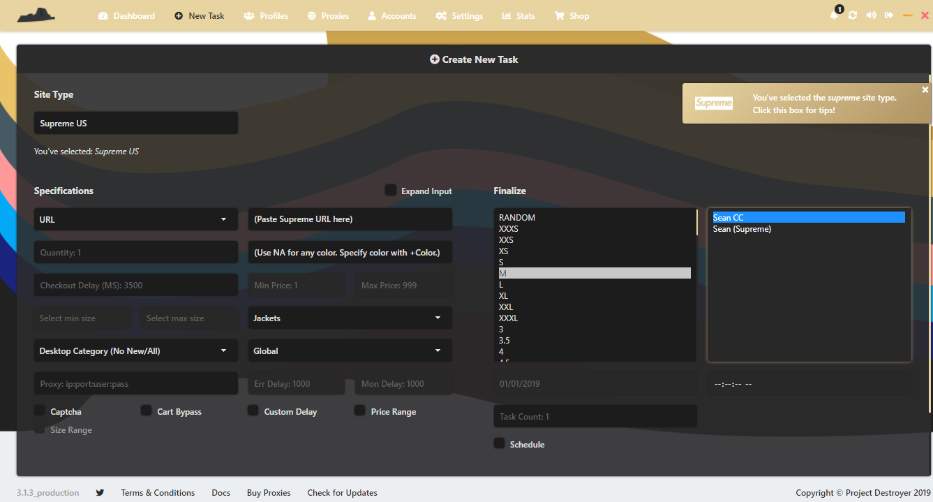Enable the Expand Input checkbox

pyautogui.click(x=391, y=190)
